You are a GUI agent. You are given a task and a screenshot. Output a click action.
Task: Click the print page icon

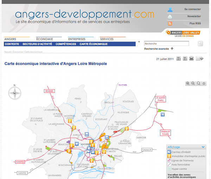[191, 58]
